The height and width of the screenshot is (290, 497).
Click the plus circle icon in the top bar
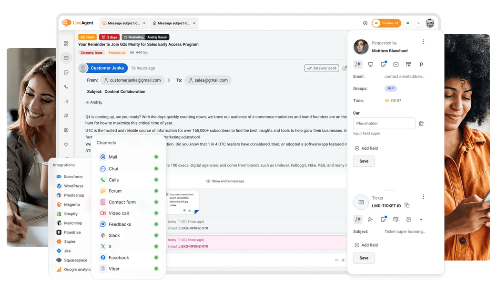pyautogui.click(x=365, y=23)
